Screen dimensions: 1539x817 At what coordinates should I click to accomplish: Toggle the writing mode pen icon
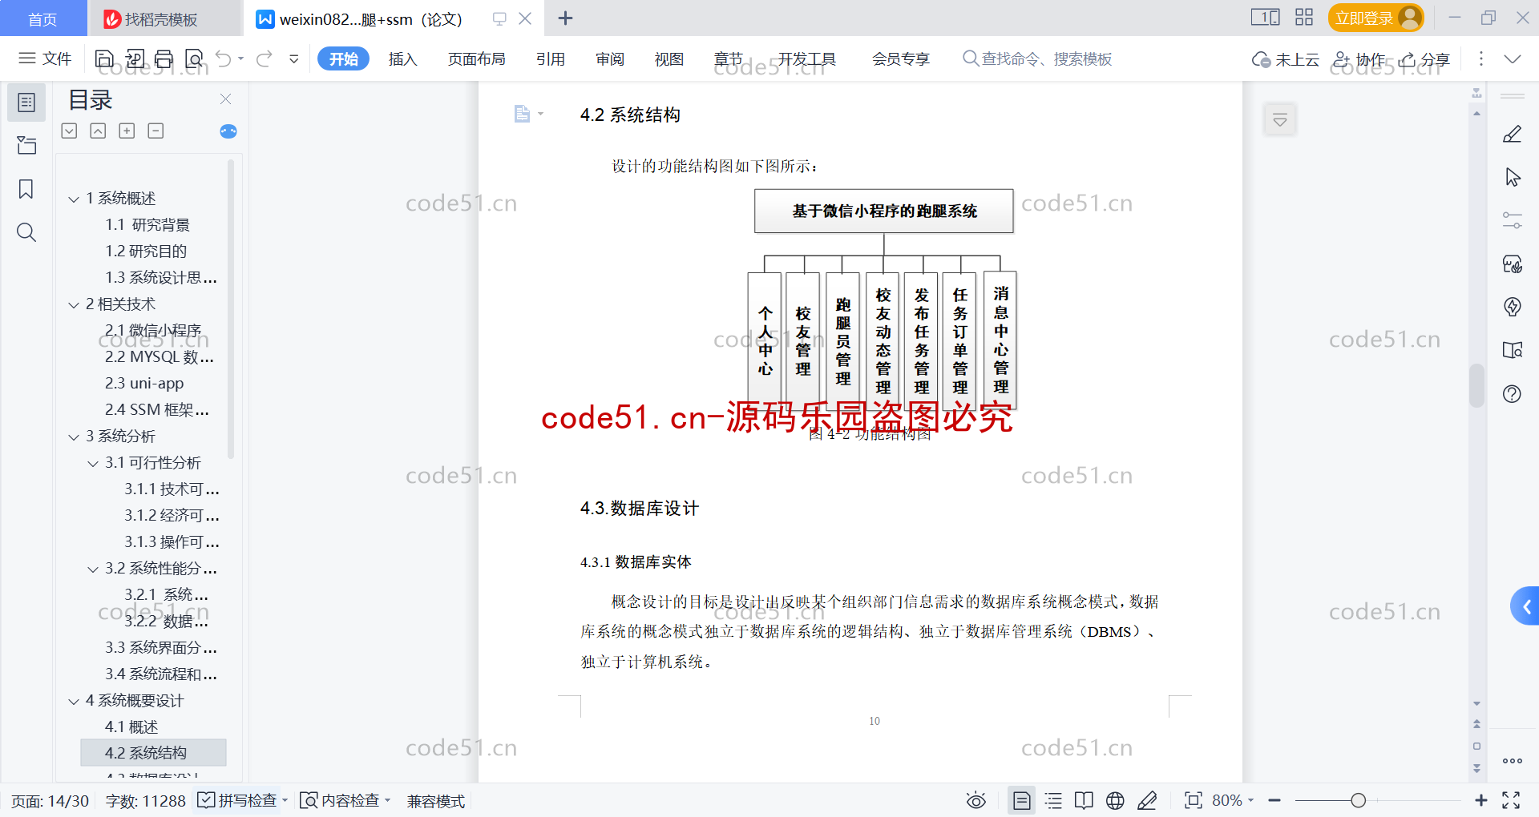coord(1147,800)
